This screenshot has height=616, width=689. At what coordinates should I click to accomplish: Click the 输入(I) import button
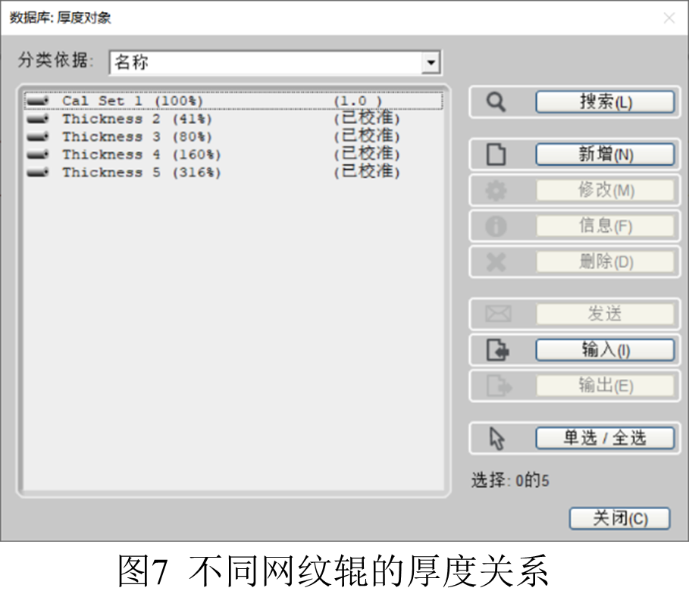point(605,350)
